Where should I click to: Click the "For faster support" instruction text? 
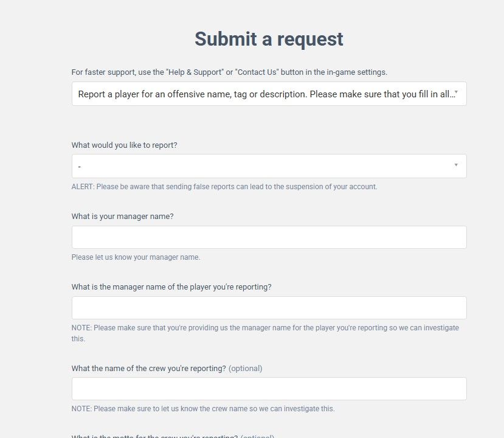point(229,72)
